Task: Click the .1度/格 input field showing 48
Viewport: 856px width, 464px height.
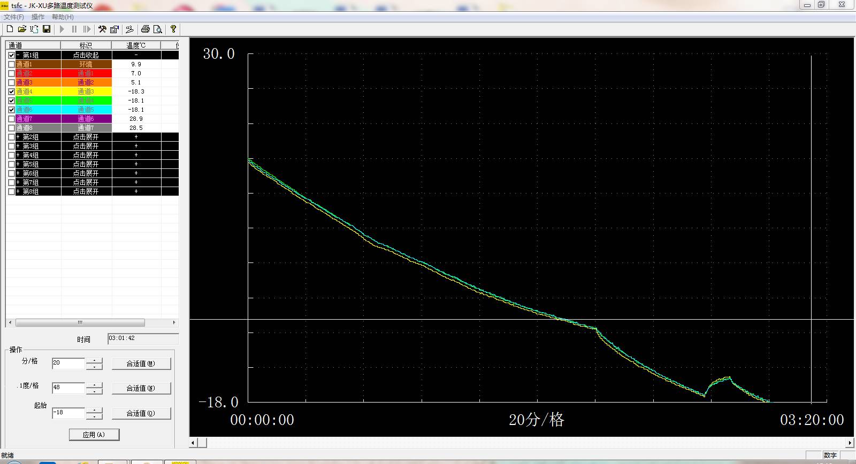Action: click(x=68, y=388)
